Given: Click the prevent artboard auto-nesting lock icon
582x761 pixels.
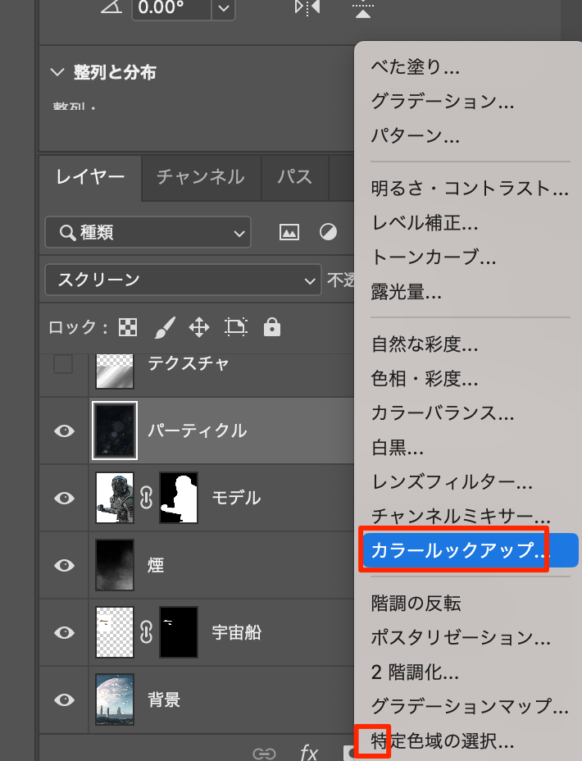Looking at the screenshot, I should pyautogui.click(x=236, y=328).
